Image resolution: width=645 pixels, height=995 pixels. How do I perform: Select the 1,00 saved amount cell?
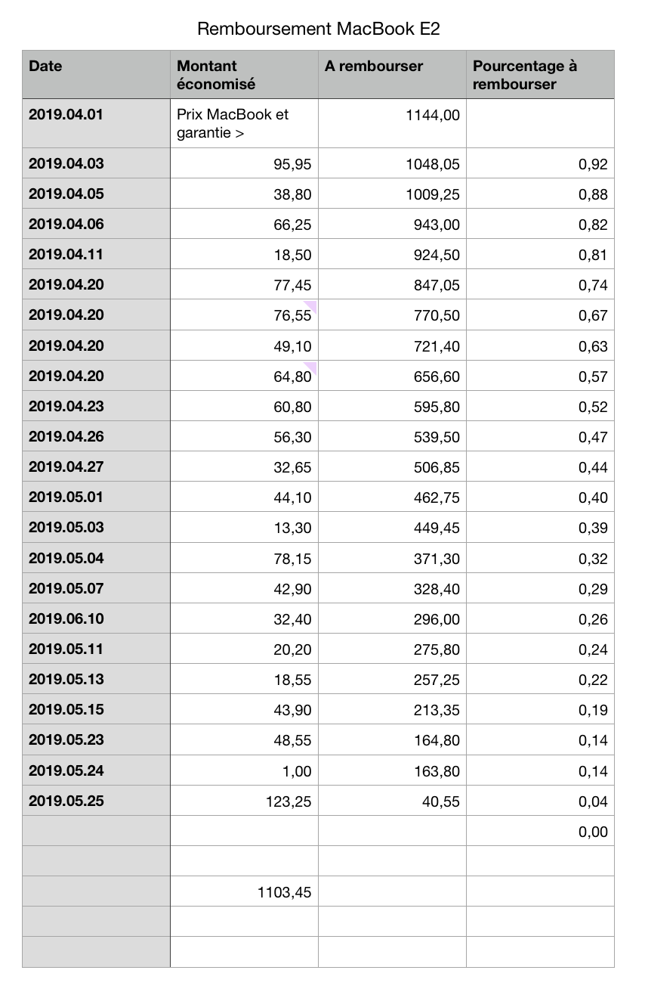click(244, 770)
